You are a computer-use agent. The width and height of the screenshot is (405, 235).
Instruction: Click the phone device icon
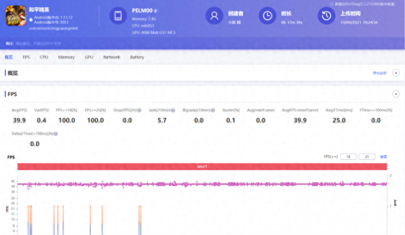(118, 16)
